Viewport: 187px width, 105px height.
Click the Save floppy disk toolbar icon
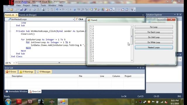(x=21, y=10)
